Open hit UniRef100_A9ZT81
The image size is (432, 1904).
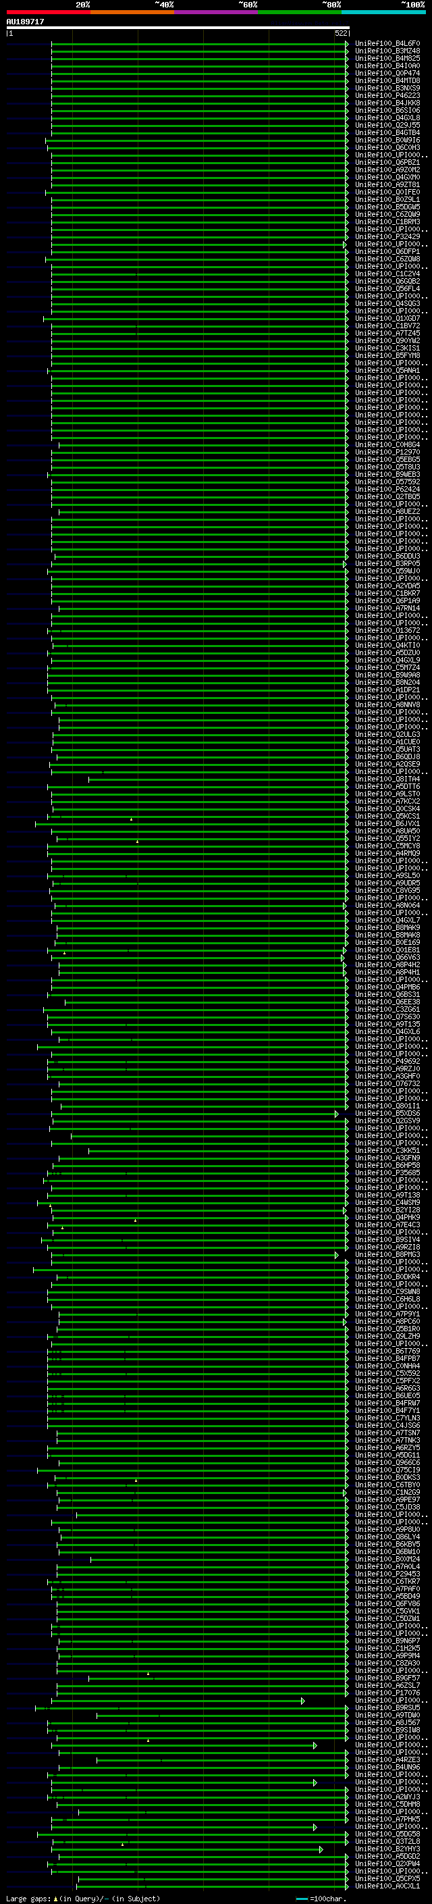[x=387, y=185]
